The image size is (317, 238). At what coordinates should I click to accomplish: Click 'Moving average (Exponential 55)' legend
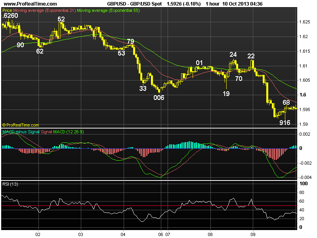coord(108,11)
